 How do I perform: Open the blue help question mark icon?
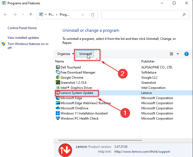[187, 54]
